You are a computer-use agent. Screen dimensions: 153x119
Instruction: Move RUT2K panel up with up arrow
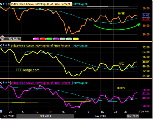point(4,83)
